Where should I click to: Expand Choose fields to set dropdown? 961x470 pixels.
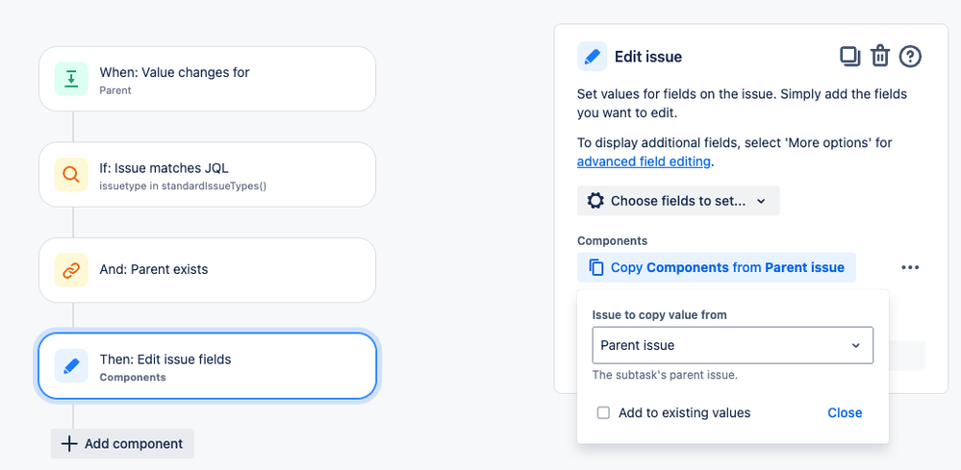(678, 201)
